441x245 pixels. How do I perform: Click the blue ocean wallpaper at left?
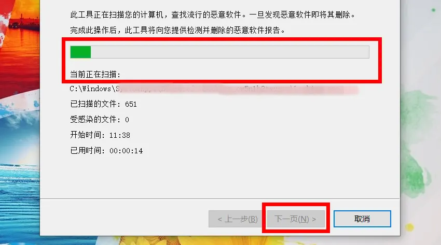(20, 182)
